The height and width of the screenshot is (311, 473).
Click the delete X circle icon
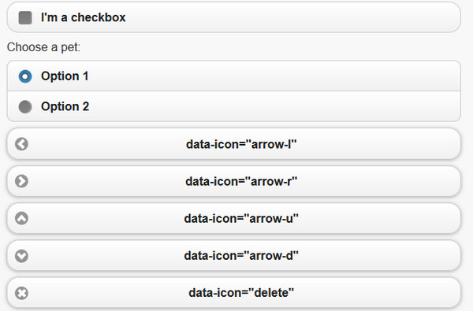[22, 293]
